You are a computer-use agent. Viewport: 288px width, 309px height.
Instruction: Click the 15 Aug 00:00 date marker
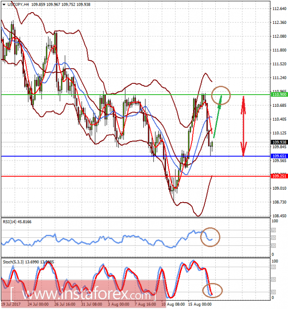[200, 304]
